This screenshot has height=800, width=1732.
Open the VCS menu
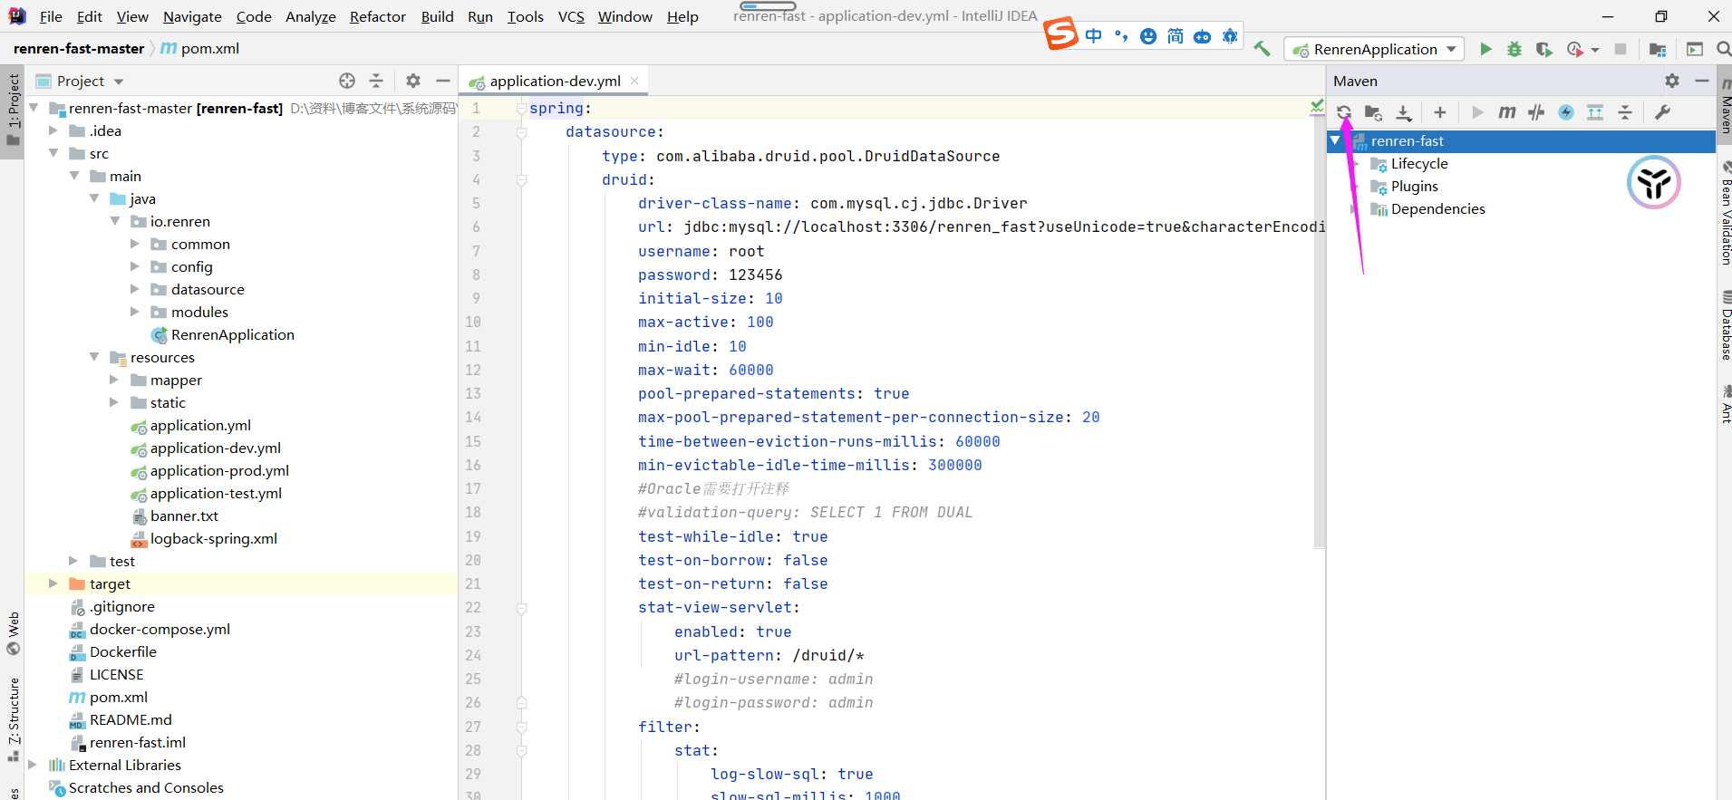point(571,16)
